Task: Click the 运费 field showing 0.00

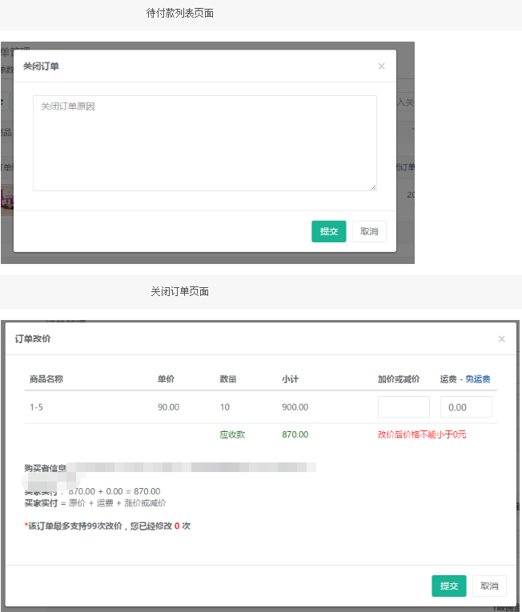Action: [466, 407]
